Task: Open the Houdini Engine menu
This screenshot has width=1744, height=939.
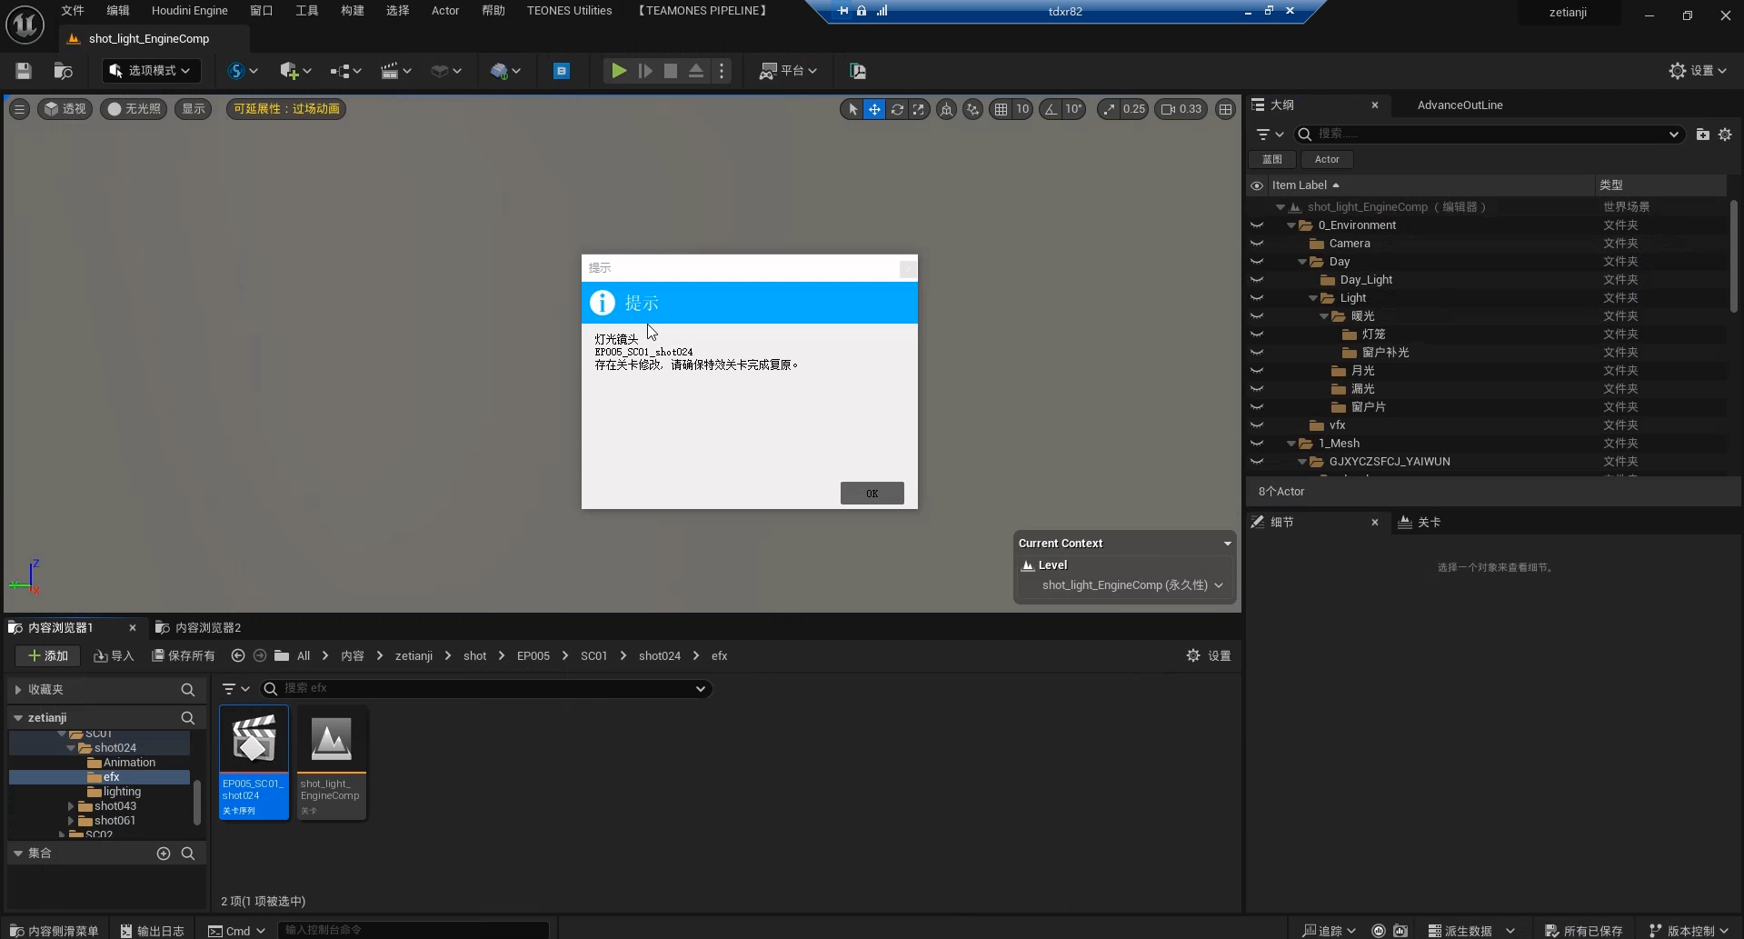Action: coord(189,11)
